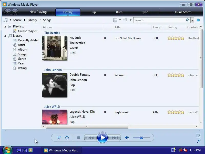Click the hey Jude album cover thumbnail
Image resolution: width=205 pixels, height=154 pixels.
tap(55, 48)
